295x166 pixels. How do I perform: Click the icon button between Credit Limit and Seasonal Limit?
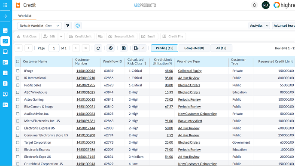[x=100, y=37]
